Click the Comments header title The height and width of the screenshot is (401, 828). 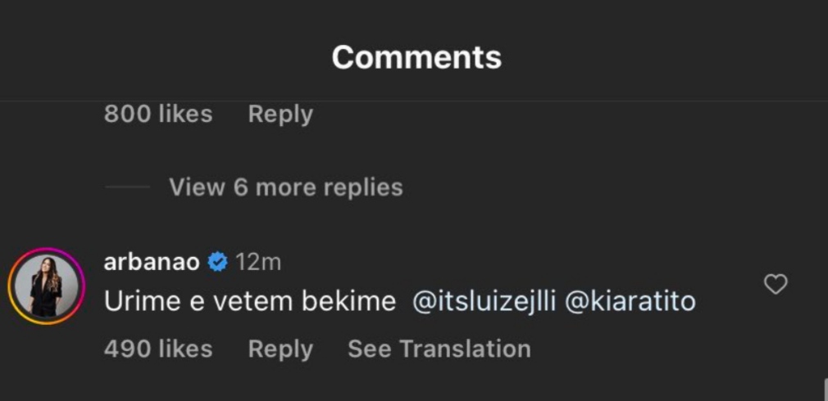416,57
